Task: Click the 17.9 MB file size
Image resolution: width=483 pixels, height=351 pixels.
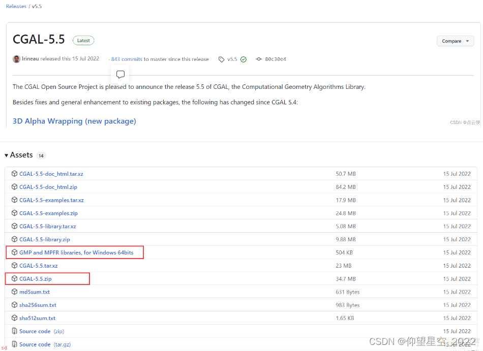Action: (346, 200)
